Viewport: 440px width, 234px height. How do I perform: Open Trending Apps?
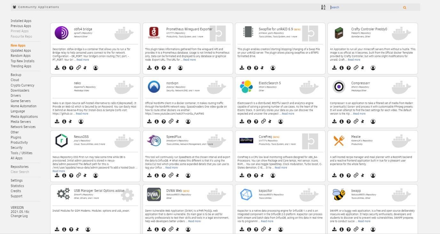[x=21, y=66]
